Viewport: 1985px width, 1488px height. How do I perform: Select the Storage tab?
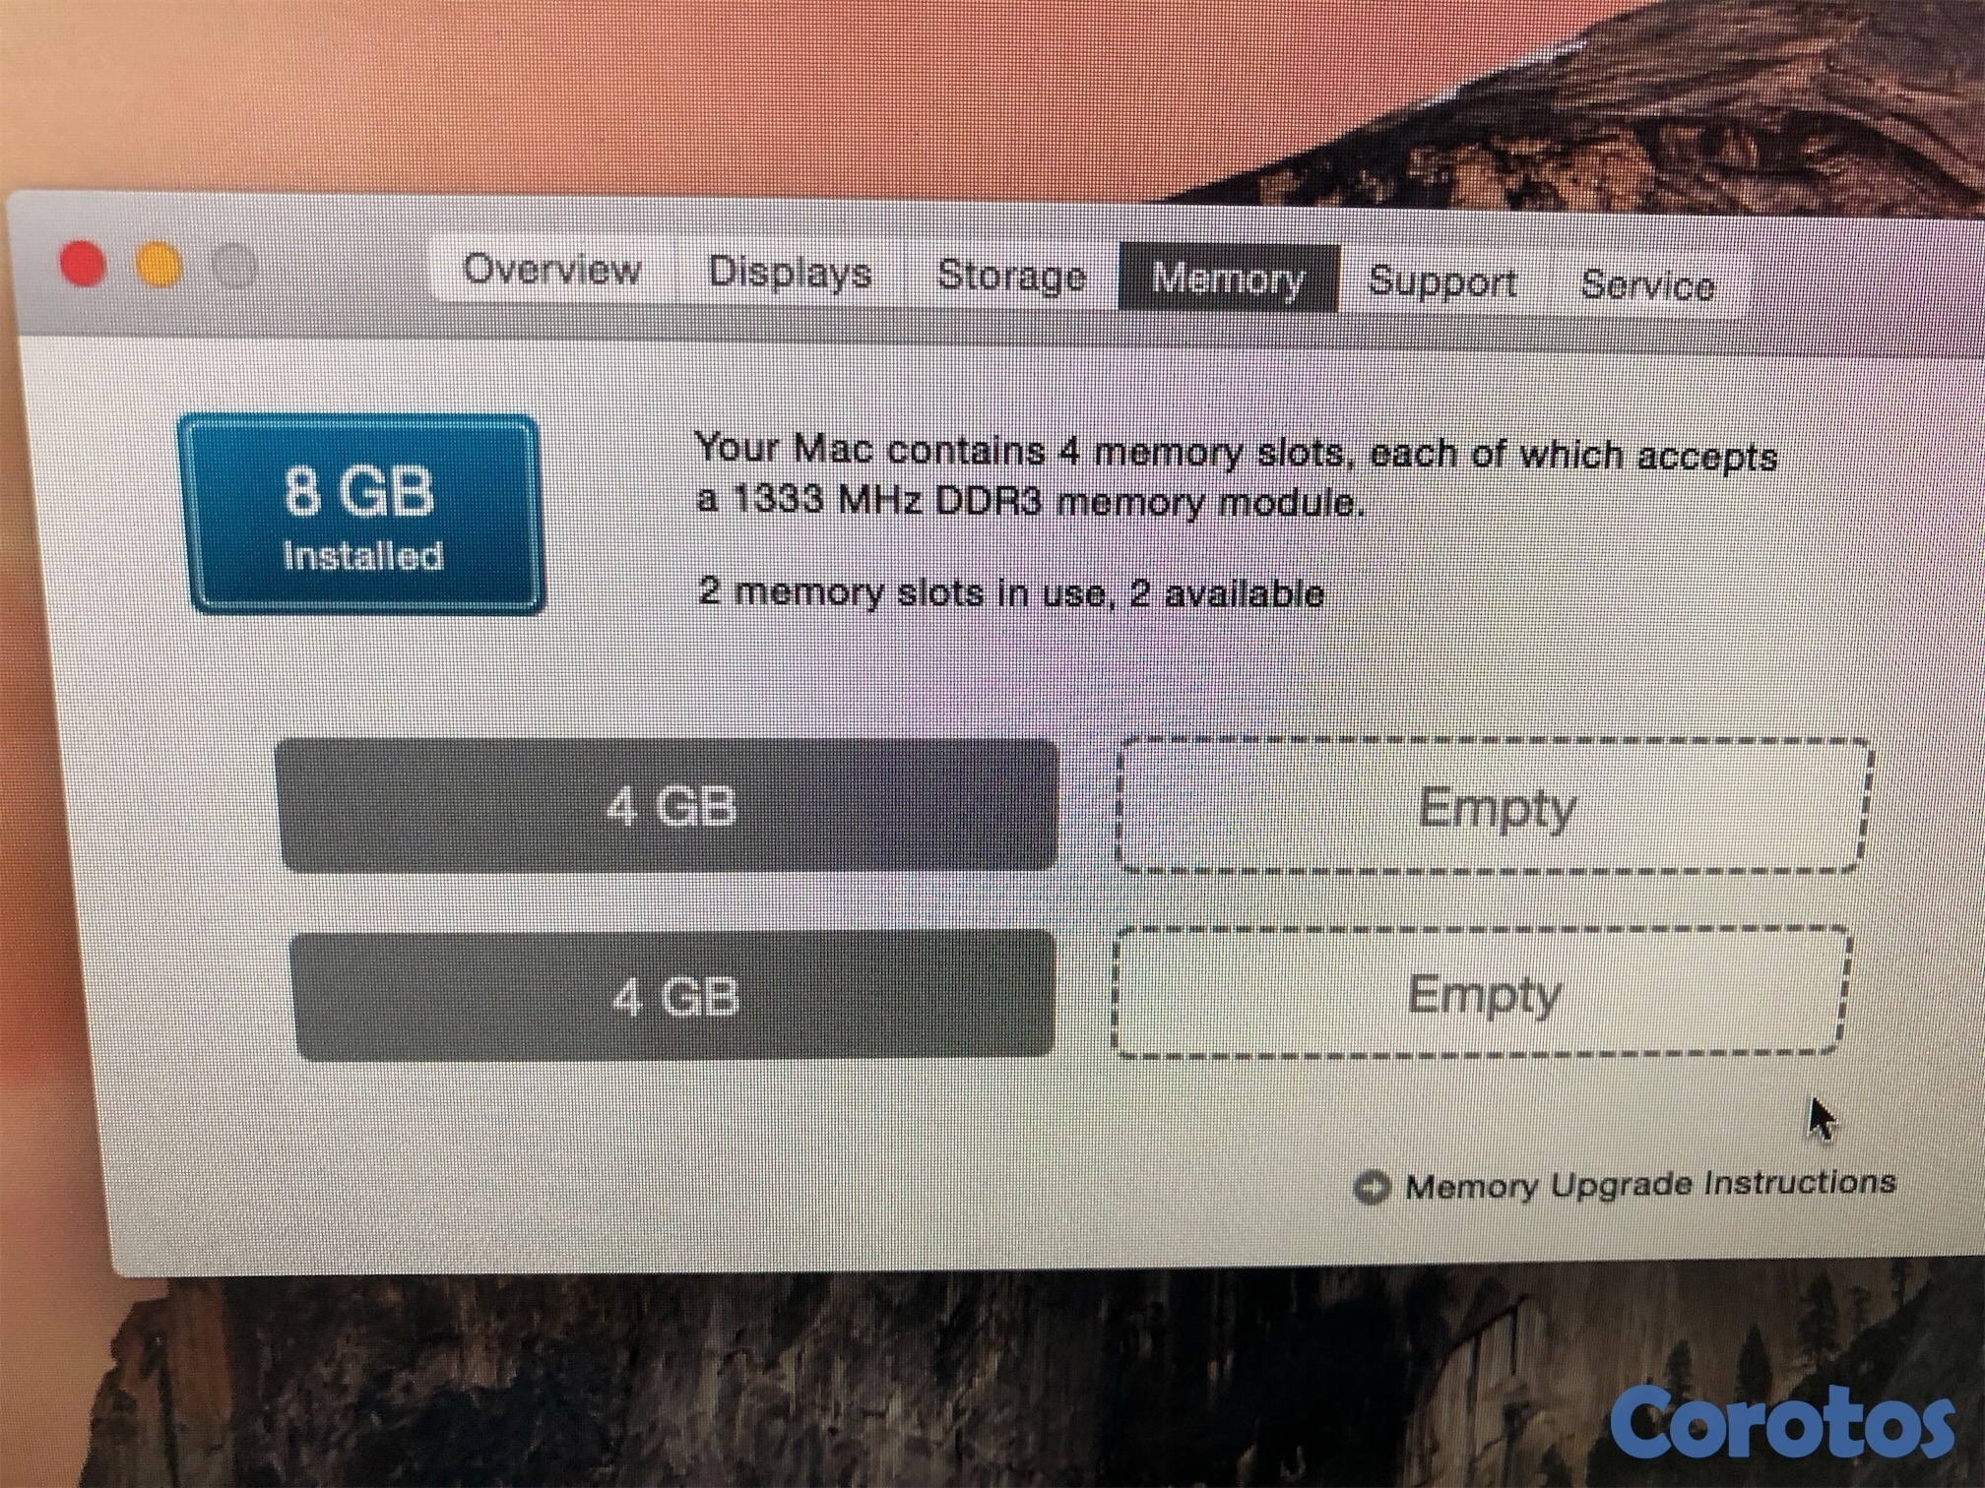pyautogui.click(x=1011, y=276)
